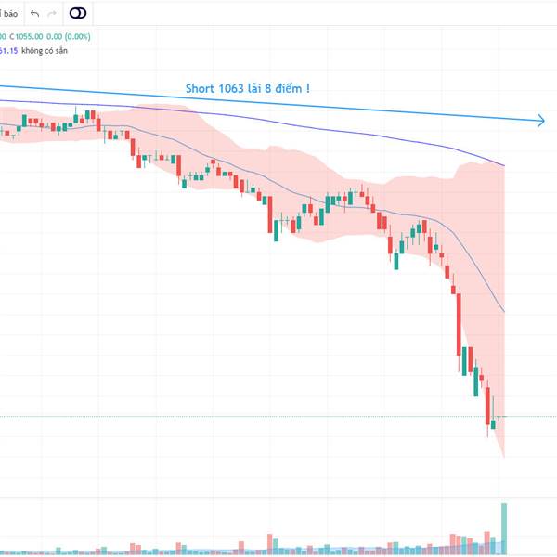Open the 'báo' alert toolbar button
This screenshot has width=557, height=557.
(x=9, y=14)
